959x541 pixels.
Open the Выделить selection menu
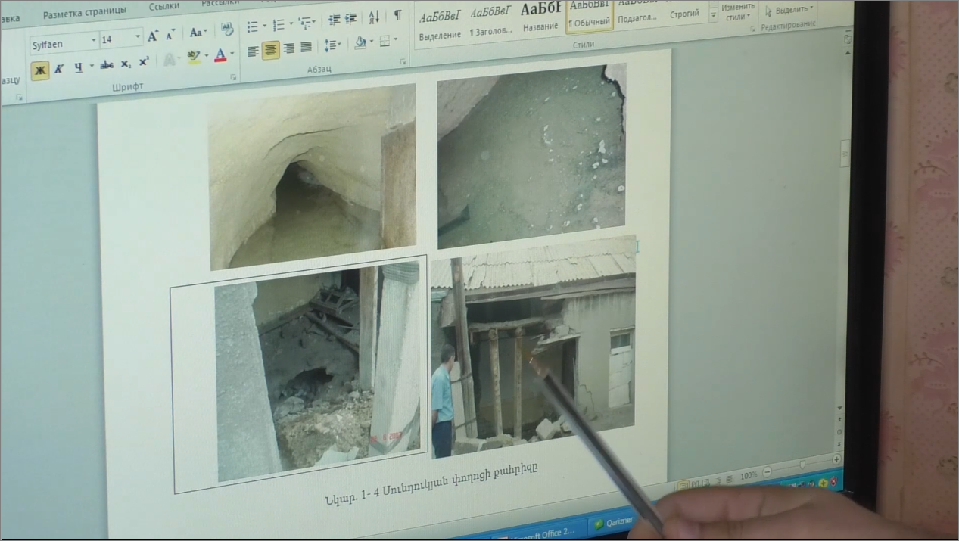tap(789, 10)
